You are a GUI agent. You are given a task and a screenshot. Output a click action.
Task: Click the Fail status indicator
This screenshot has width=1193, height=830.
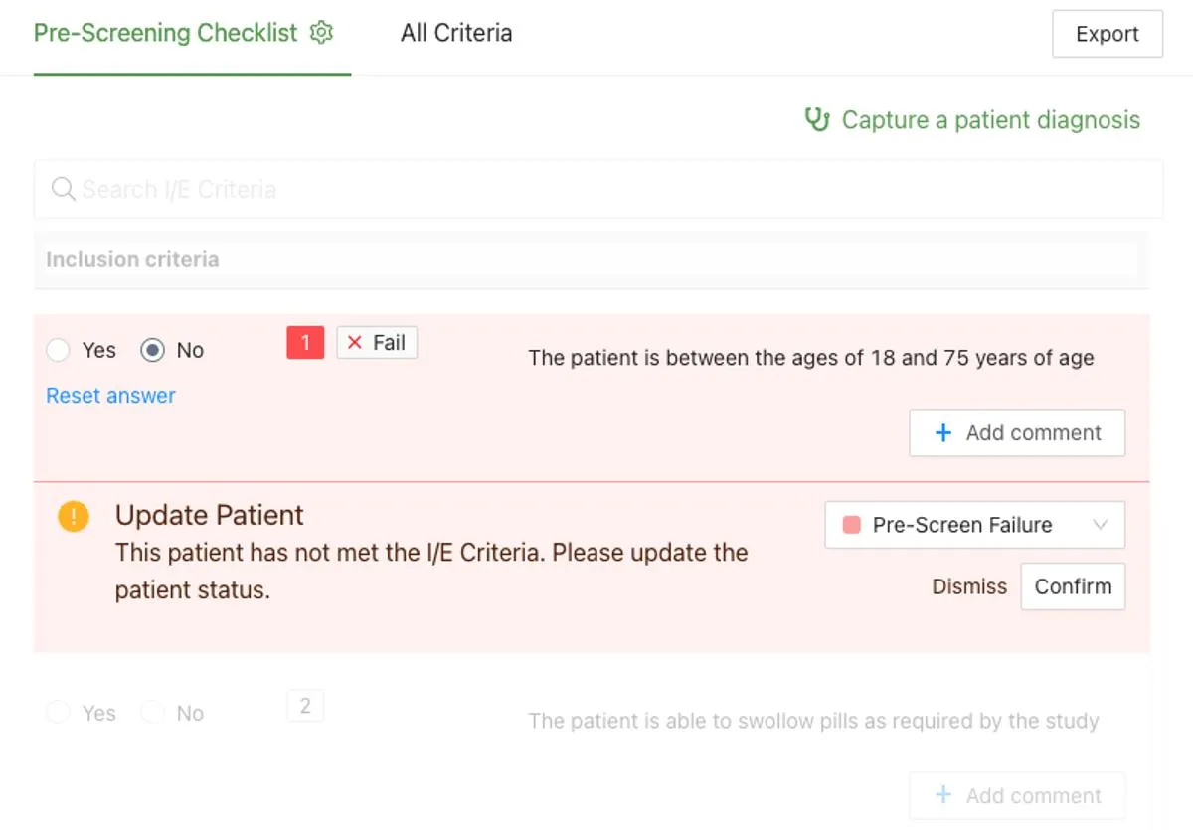tap(377, 342)
